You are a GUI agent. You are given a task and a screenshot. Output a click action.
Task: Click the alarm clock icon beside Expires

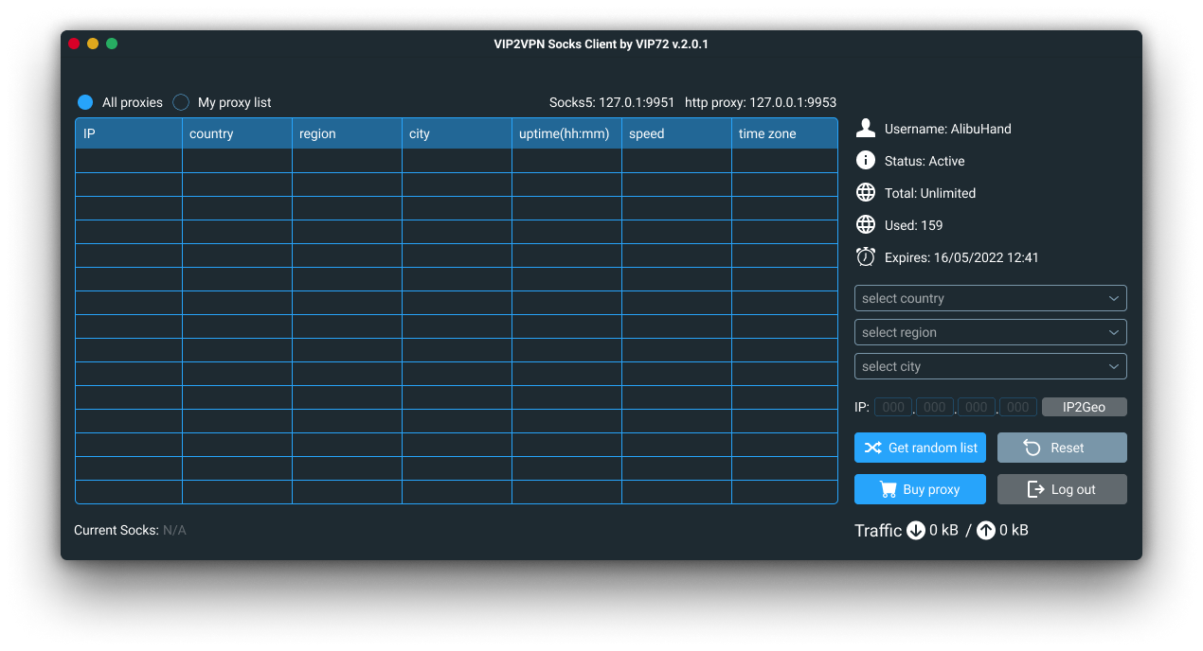pos(865,256)
